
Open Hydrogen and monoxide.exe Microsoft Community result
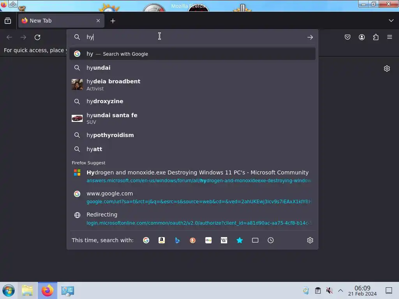[x=192, y=176]
